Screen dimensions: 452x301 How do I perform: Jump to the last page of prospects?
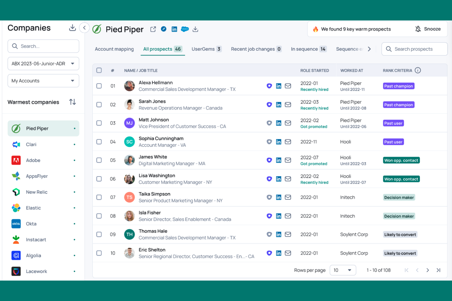[x=439, y=270]
